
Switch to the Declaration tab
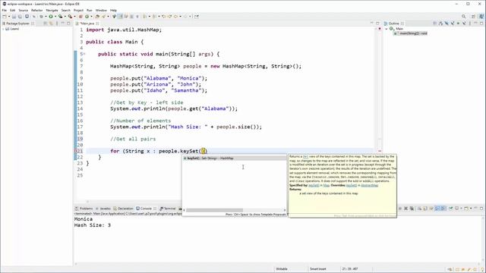click(123, 209)
